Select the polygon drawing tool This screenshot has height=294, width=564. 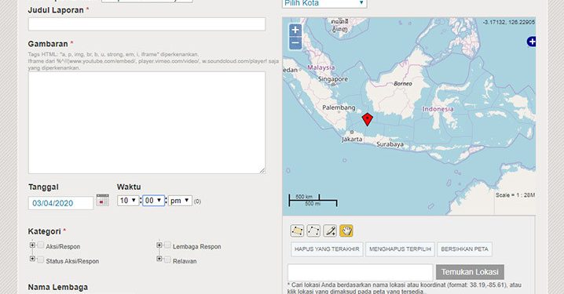(297, 230)
